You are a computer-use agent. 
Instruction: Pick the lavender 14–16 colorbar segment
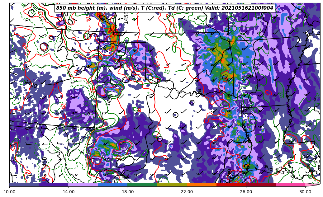(83, 185)
